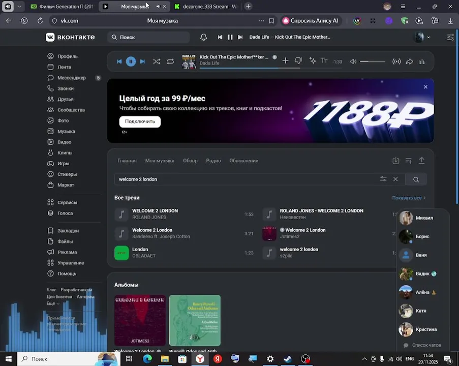Dislike the current track
459x366 pixels.
(x=298, y=60)
